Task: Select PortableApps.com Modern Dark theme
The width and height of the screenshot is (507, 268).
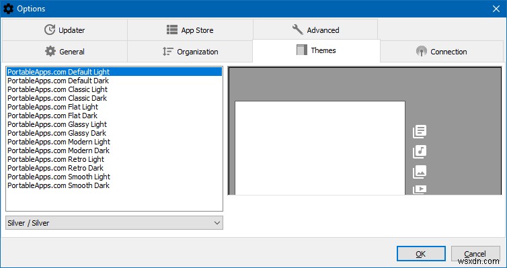Action: coord(114,150)
